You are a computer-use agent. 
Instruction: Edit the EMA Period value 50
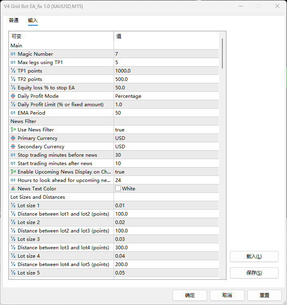coord(166,113)
